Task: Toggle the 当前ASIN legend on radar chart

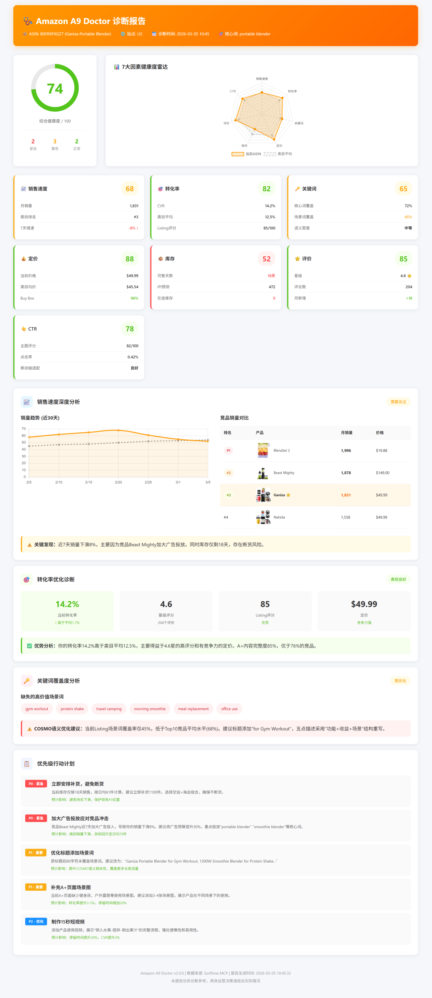Action: tap(246, 154)
